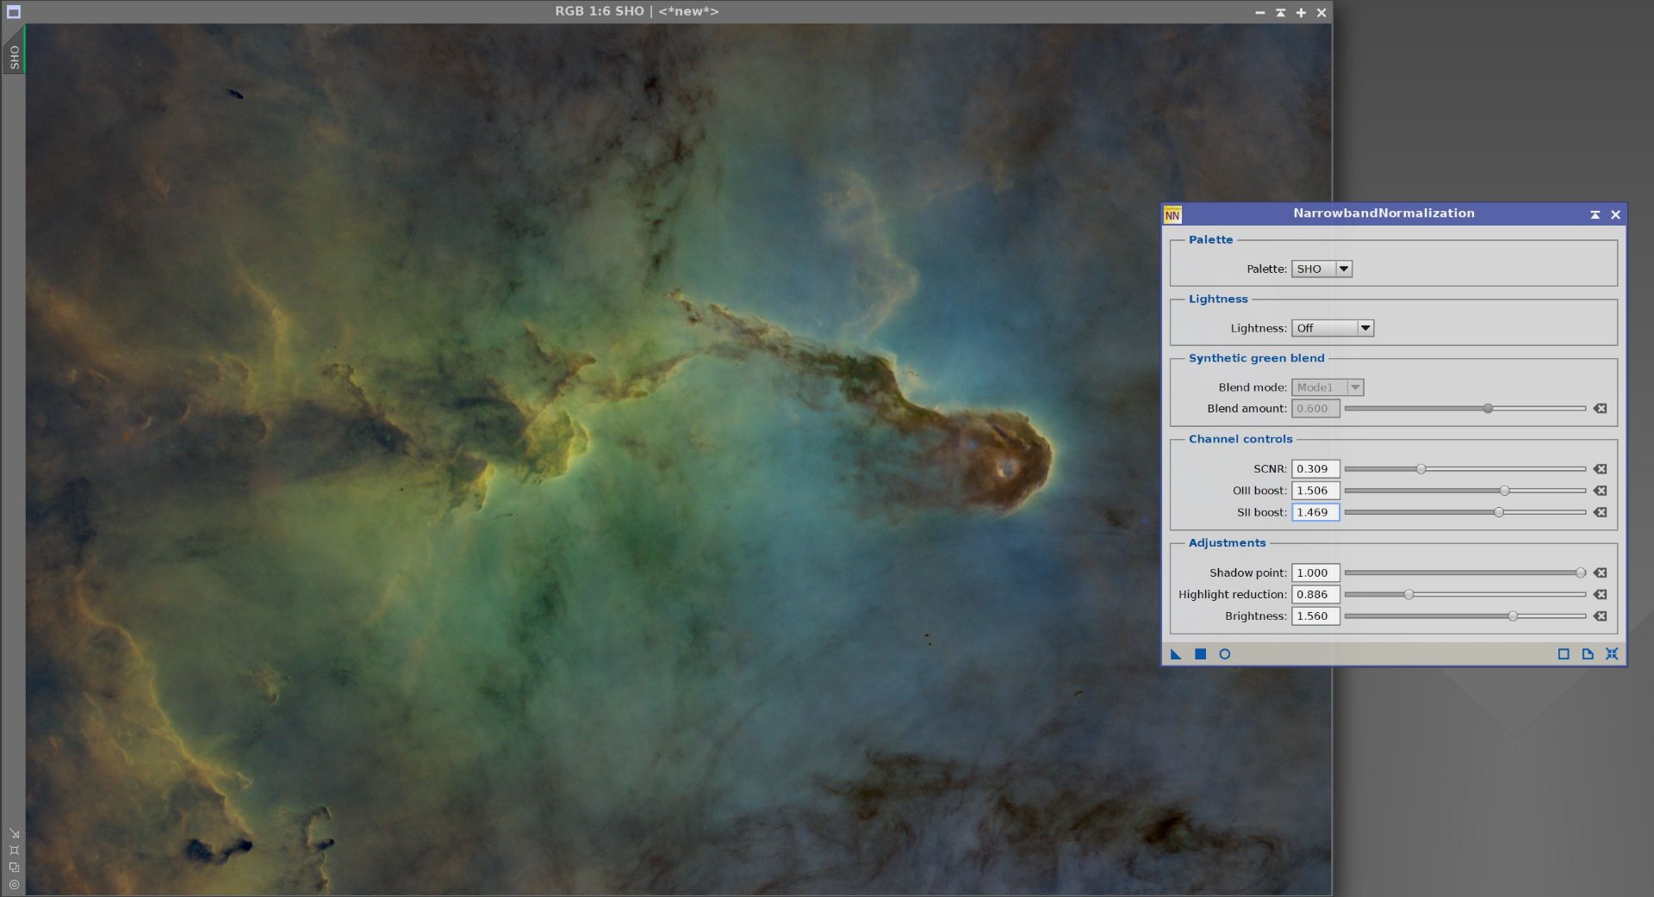Reset the Brightness value
Image resolution: width=1654 pixels, height=897 pixels.
[x=1600, y=616]
